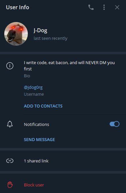Open the three-dot more options menu
Image resolution: width=126 pixels, height=193 pixels.
pyautogui.click(x=104, y=7)
